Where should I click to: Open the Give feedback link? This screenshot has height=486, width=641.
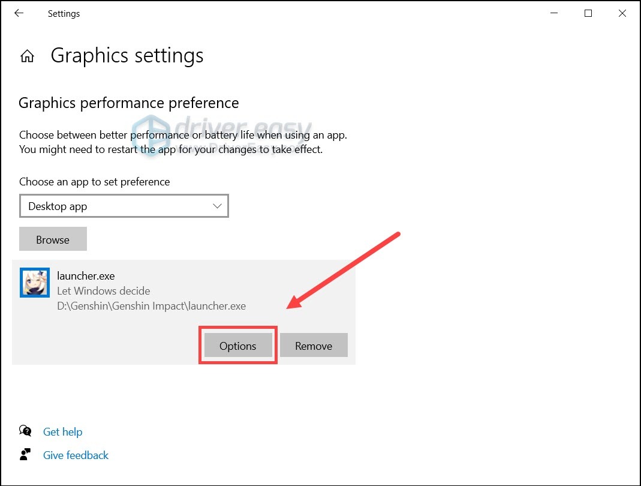coord(76,455)
